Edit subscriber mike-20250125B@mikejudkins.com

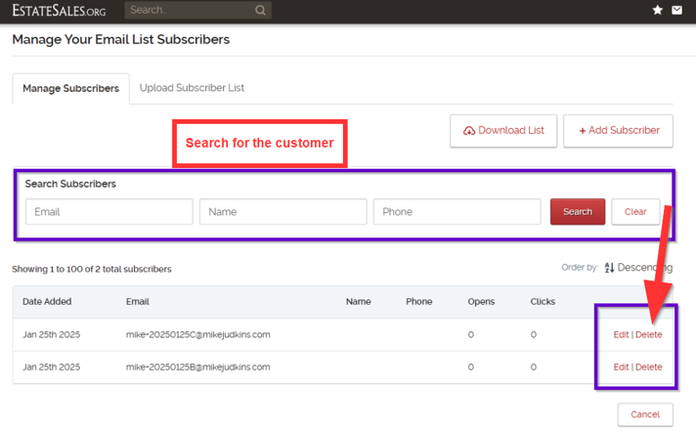click(621, 367)
